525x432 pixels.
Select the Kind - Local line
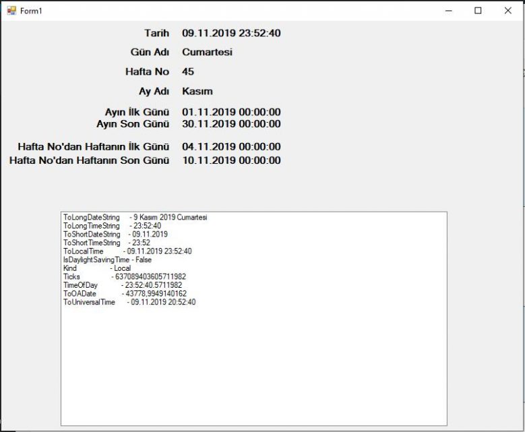[x=97, y=268]
